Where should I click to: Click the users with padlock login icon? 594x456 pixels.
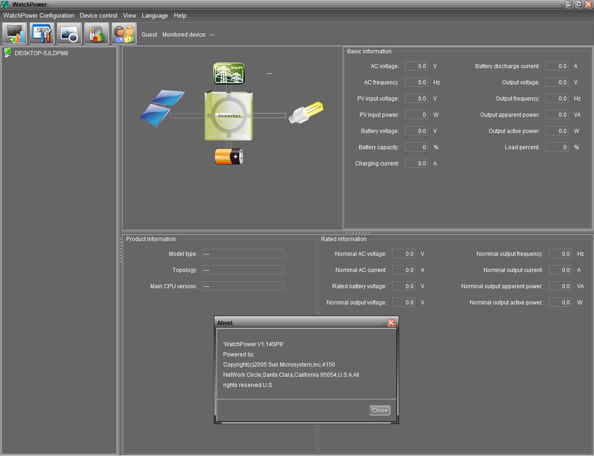pyautogui.click(x=124, y=33)
